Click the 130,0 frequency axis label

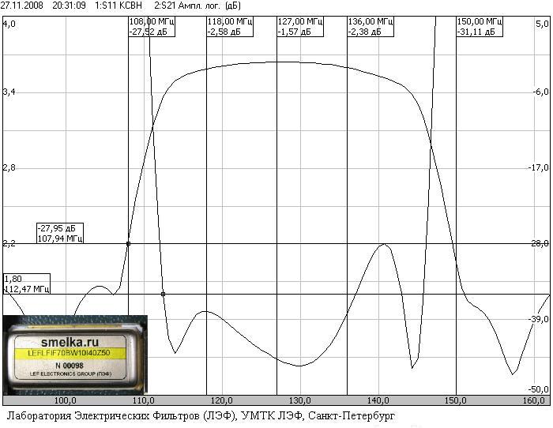299,400
